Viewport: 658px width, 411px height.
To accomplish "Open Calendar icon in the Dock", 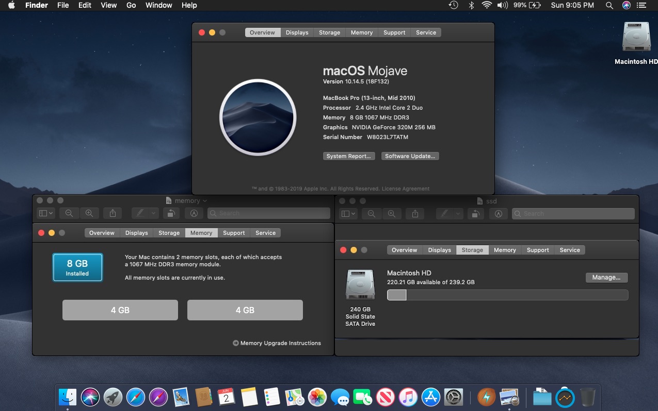I will click(226, 397).
